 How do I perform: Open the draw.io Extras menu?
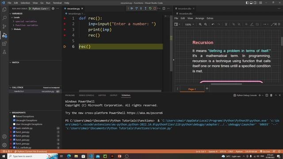click(x=210, y=18)
